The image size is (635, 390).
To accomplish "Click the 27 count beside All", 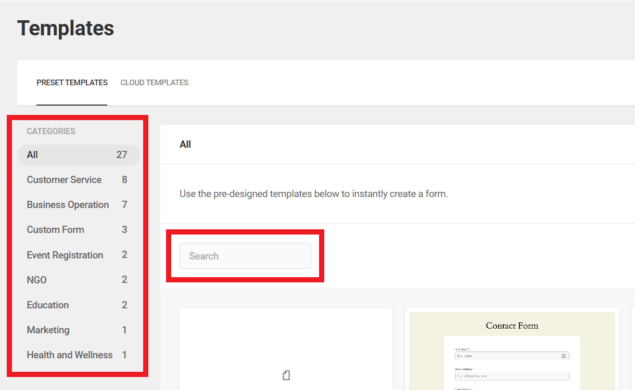I will [122, 155].
